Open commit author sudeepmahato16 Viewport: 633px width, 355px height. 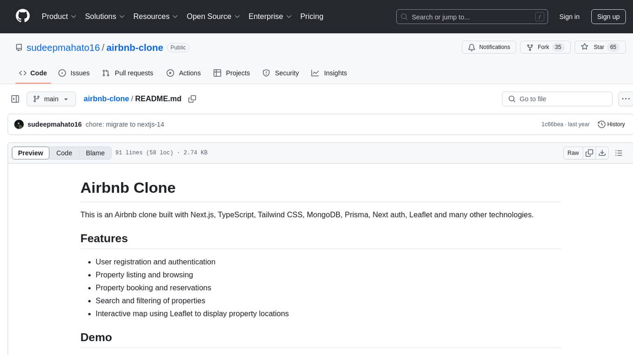pyautogui.click(x=54, y=125)
